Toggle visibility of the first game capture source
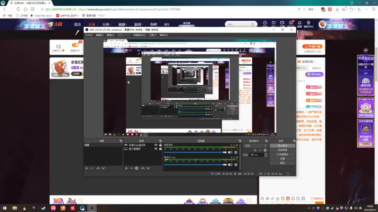The width and height of the screenshot is (378, 212). click(x=156, y=145)
